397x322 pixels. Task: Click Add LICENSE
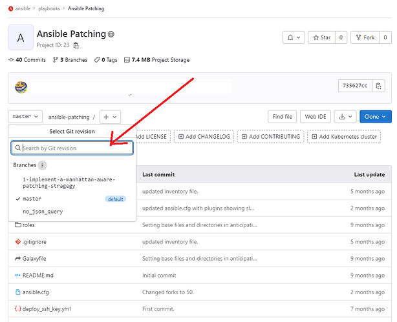[153, 137]
